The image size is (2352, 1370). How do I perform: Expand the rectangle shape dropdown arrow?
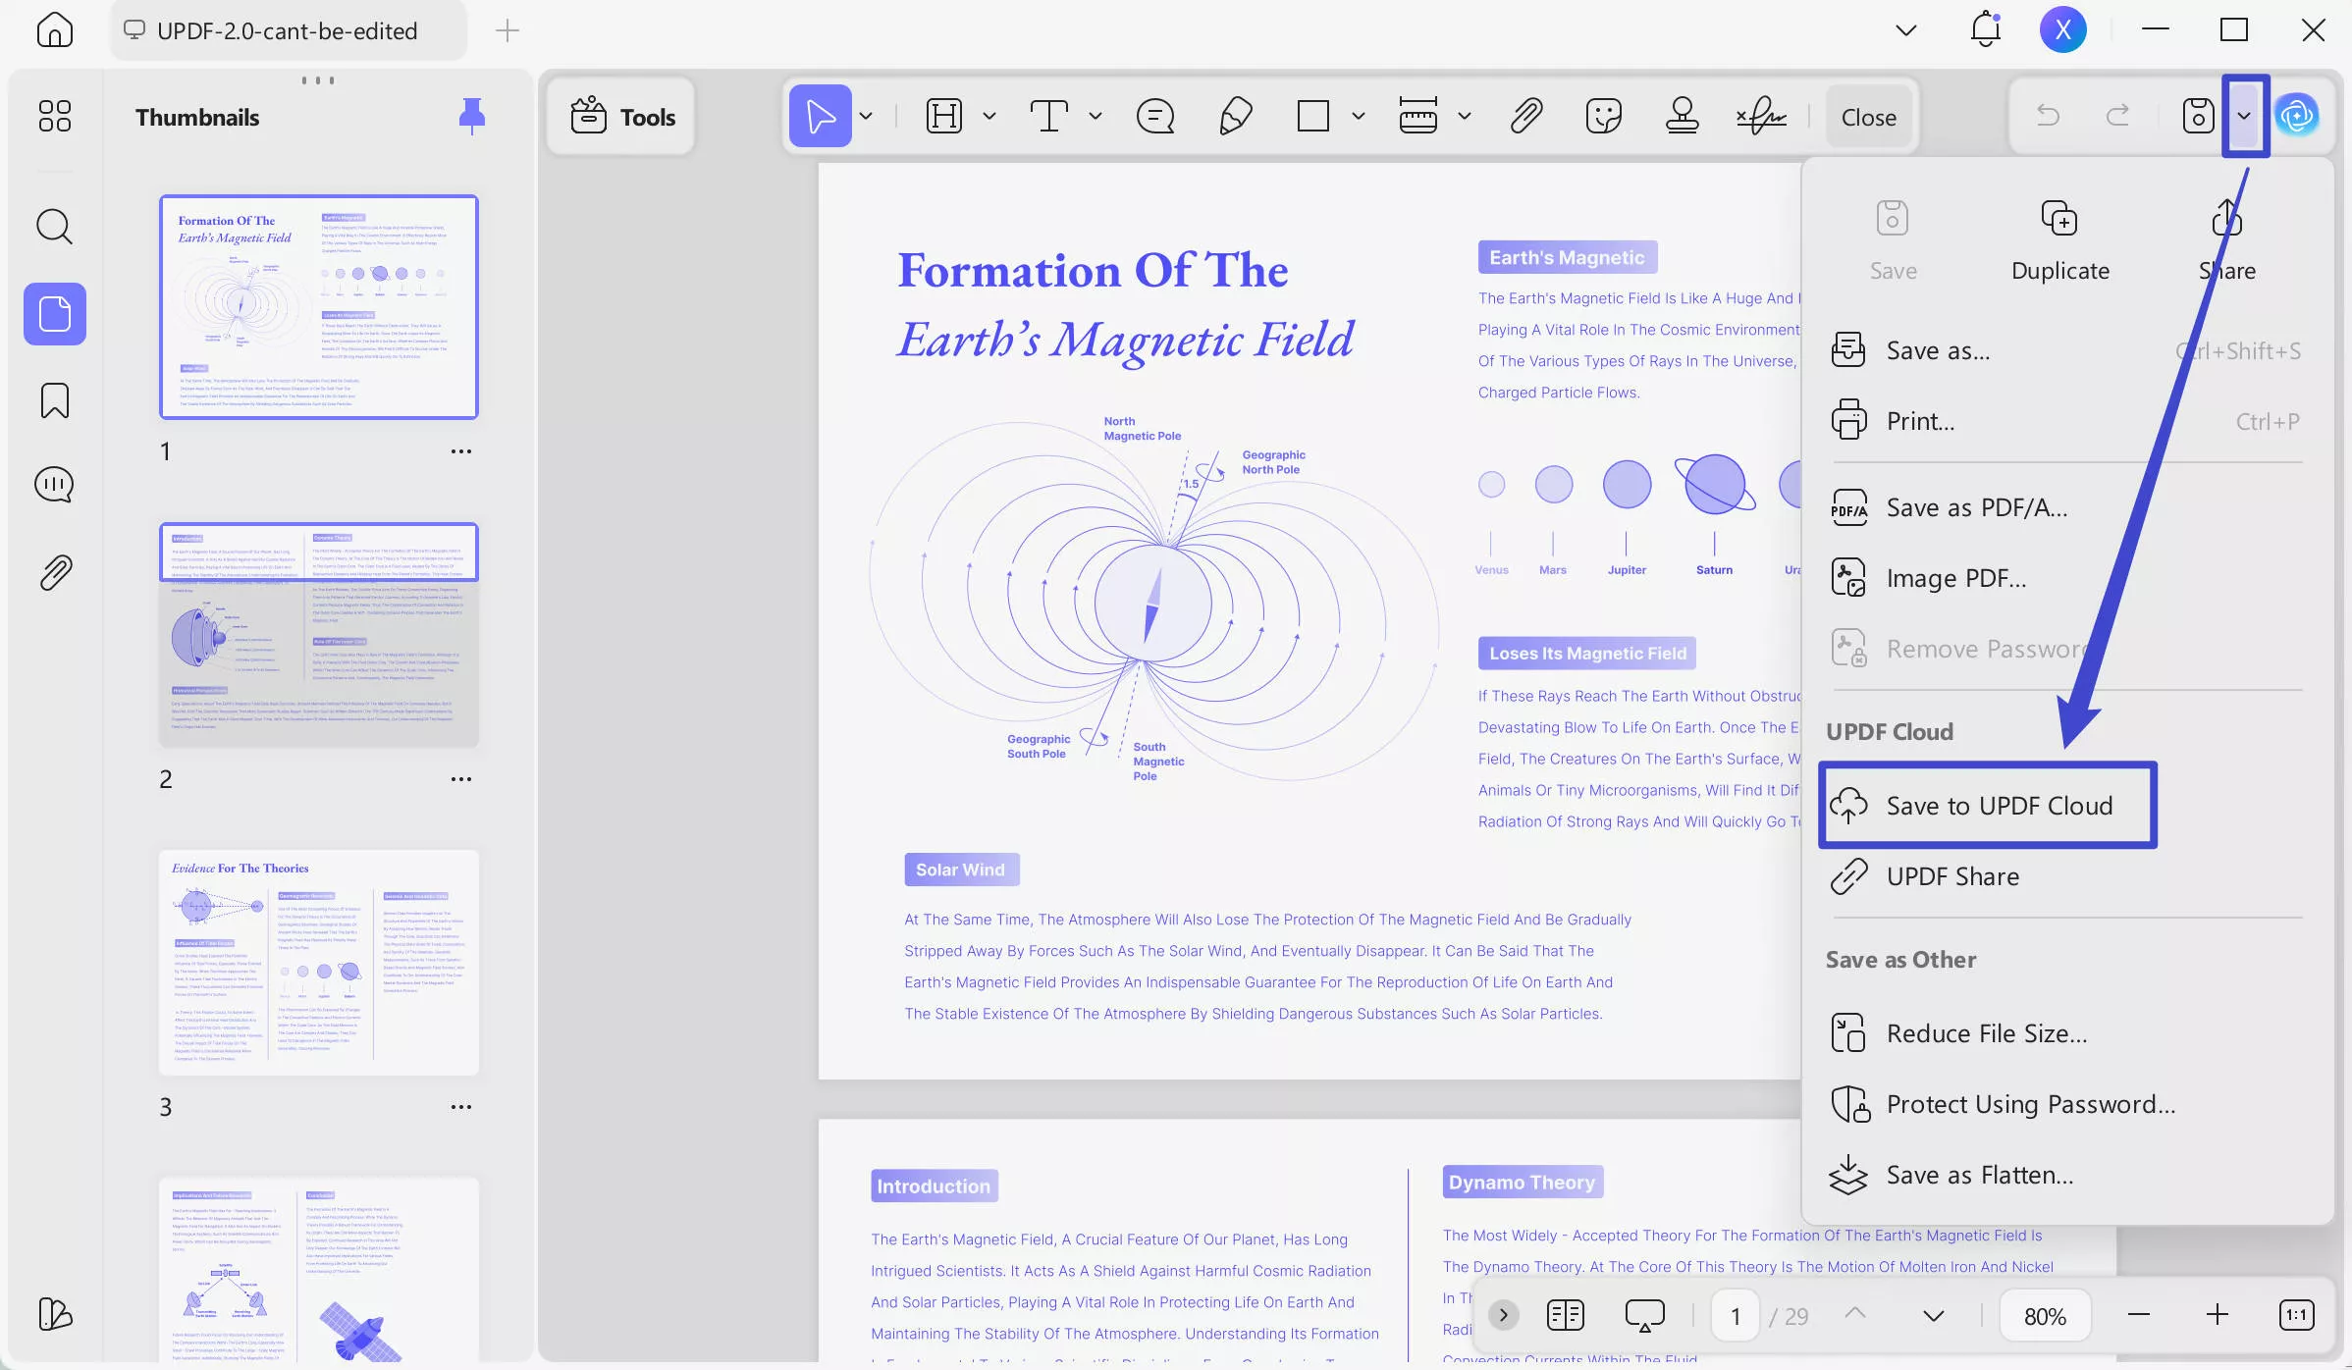(1359, 117)
